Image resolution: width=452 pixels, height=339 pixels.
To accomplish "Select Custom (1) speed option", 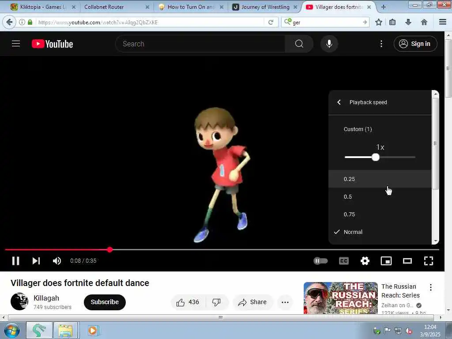I will point(358,129).
